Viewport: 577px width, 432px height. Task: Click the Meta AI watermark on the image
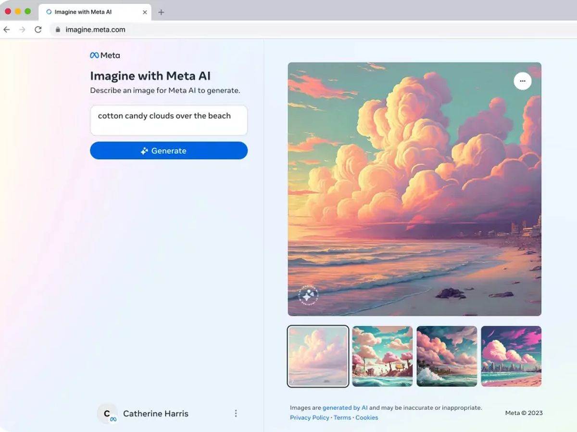[x=308, y=296]
